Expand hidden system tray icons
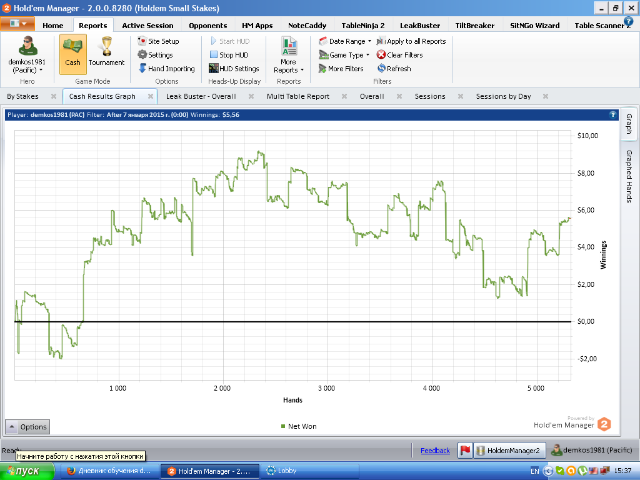The height and width of the screenshot is (480, 640). [x=548, y=471]
